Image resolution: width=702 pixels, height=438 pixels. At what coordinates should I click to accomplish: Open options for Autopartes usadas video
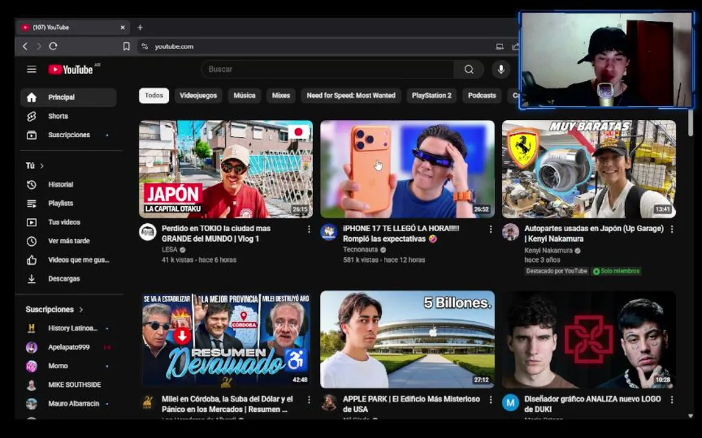click(x=672, y=229)
